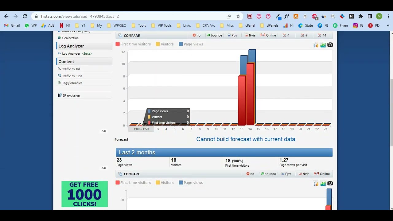Open the AdBlock extension icon
Screen dimensions: 393x221
coord(314,16)
